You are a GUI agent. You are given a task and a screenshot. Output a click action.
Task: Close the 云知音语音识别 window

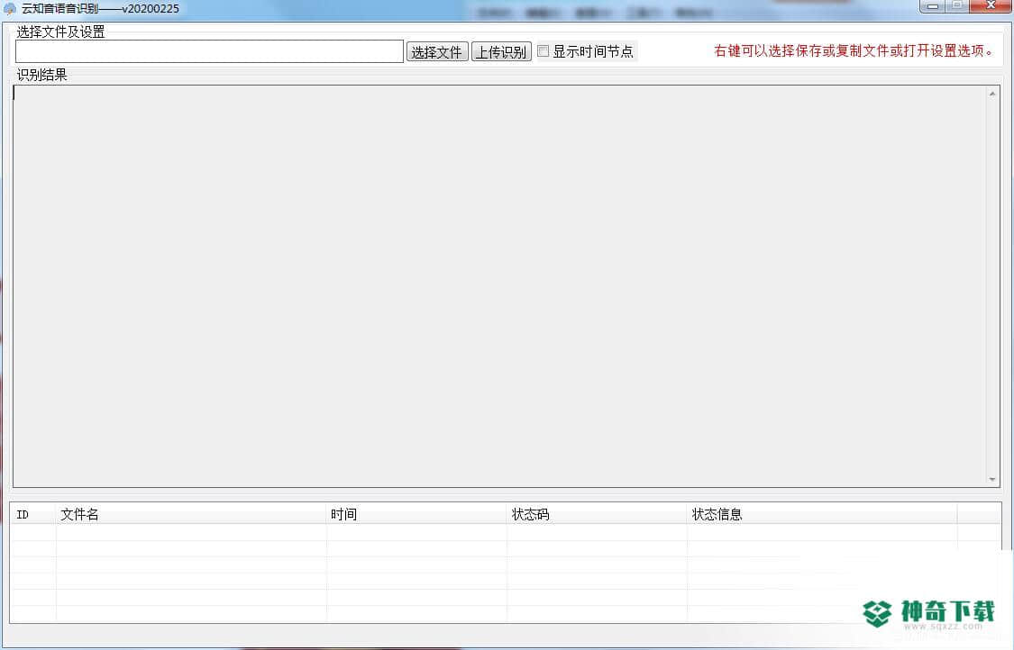(991, 5)
